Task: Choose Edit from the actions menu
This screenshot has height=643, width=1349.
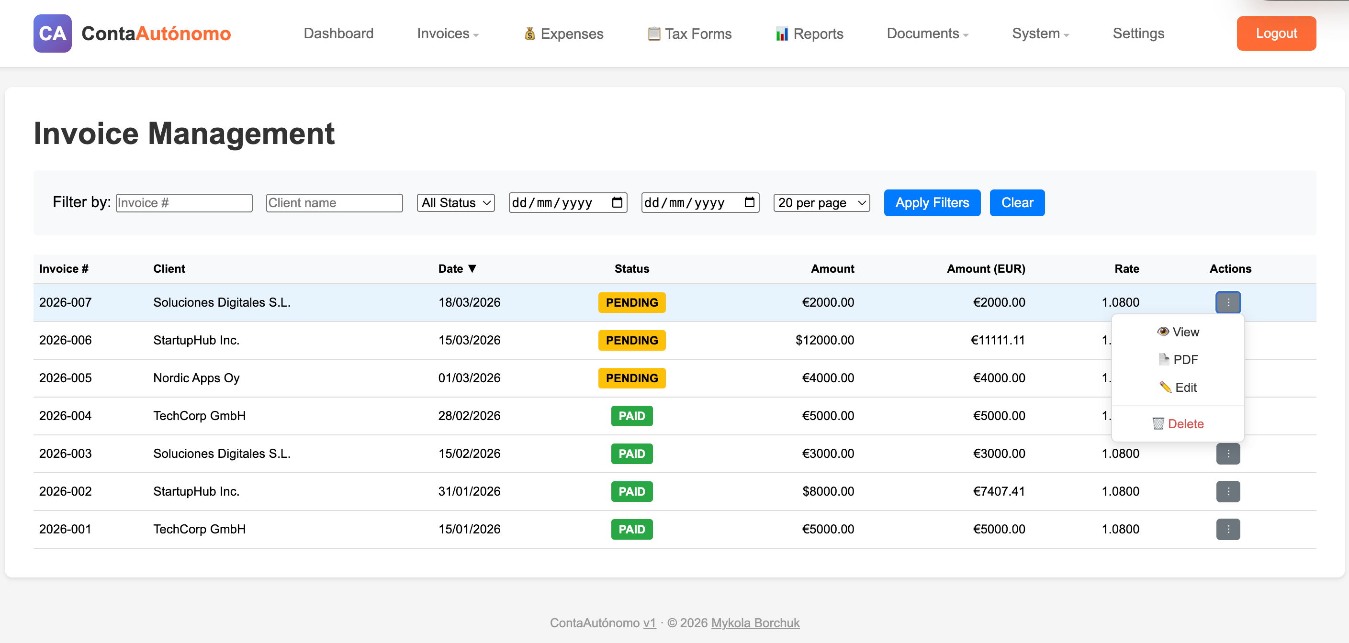Action: (x=1178, y=387)
